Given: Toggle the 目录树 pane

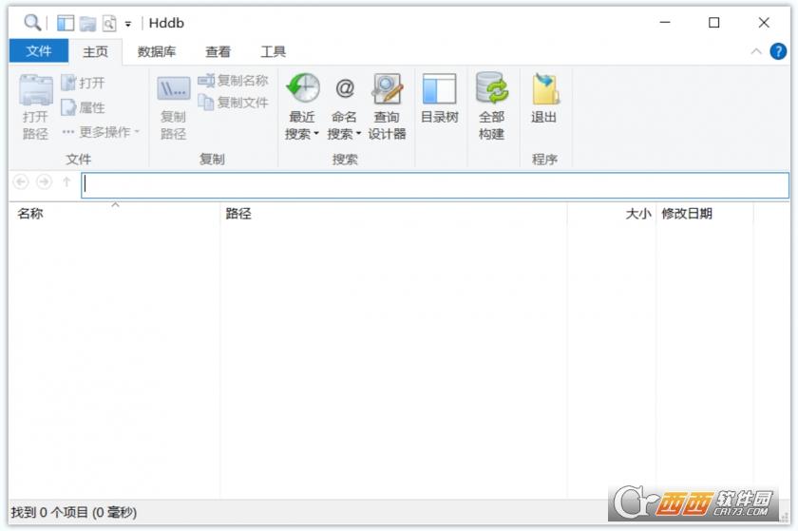Looking at the screenshot, I should (x=440, y=100).
